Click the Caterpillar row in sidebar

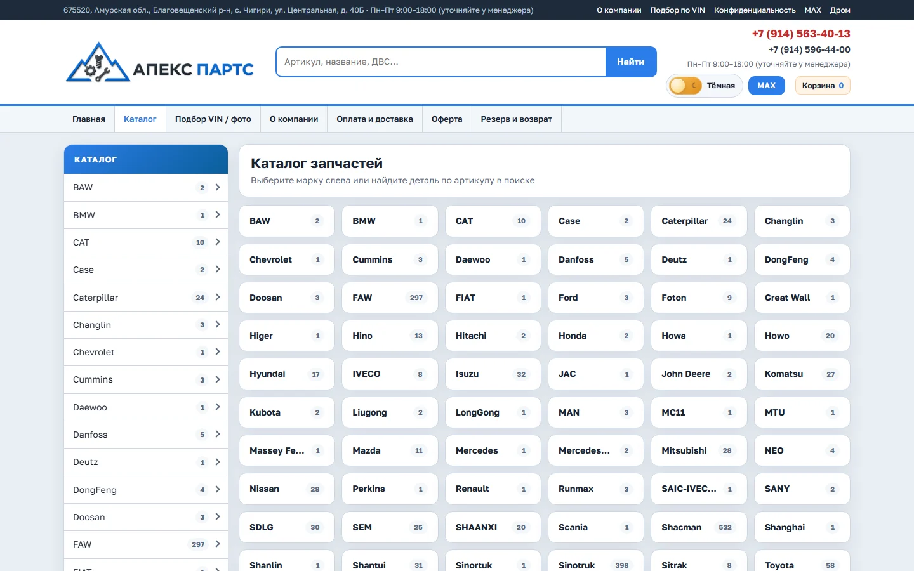146,297
